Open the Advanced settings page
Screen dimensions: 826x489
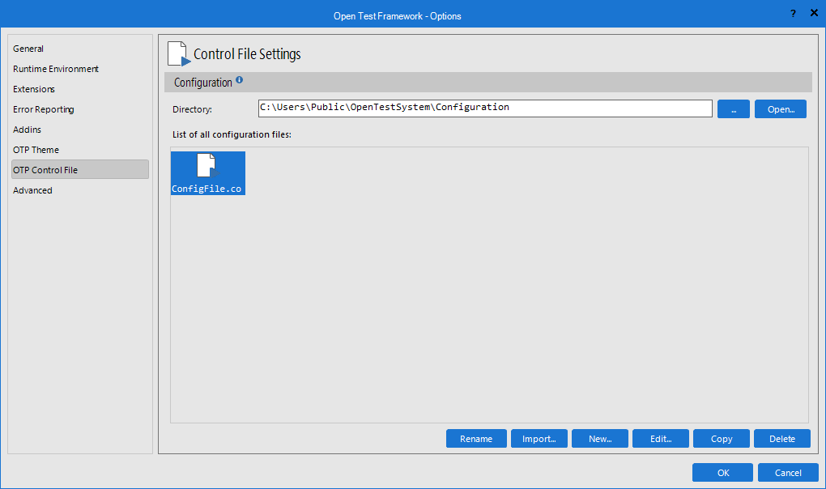(32, 189)
